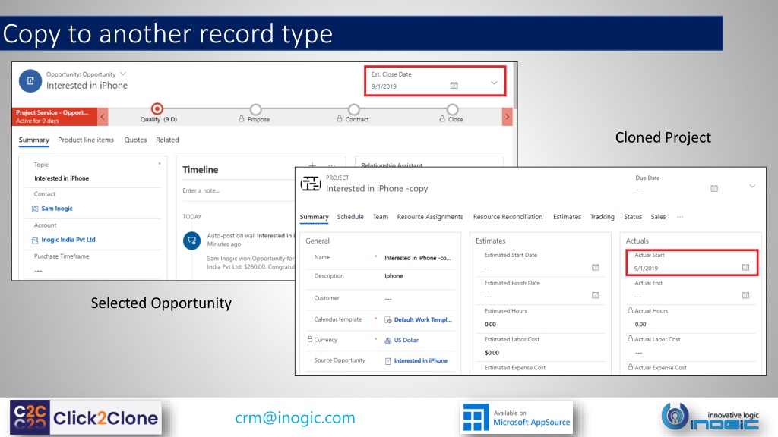The width and height of the screenshot is (778, 437).
Task: Open the Estimated Finish Date calendar
Action: 596,295
